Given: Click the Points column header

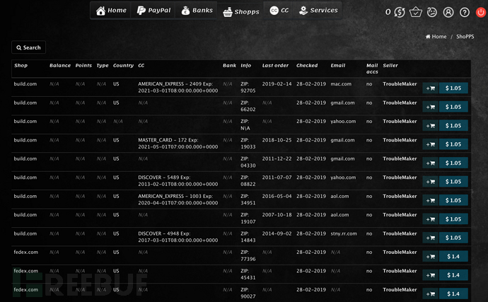Looking at the screenshot, I should click(x=83, y=65).
